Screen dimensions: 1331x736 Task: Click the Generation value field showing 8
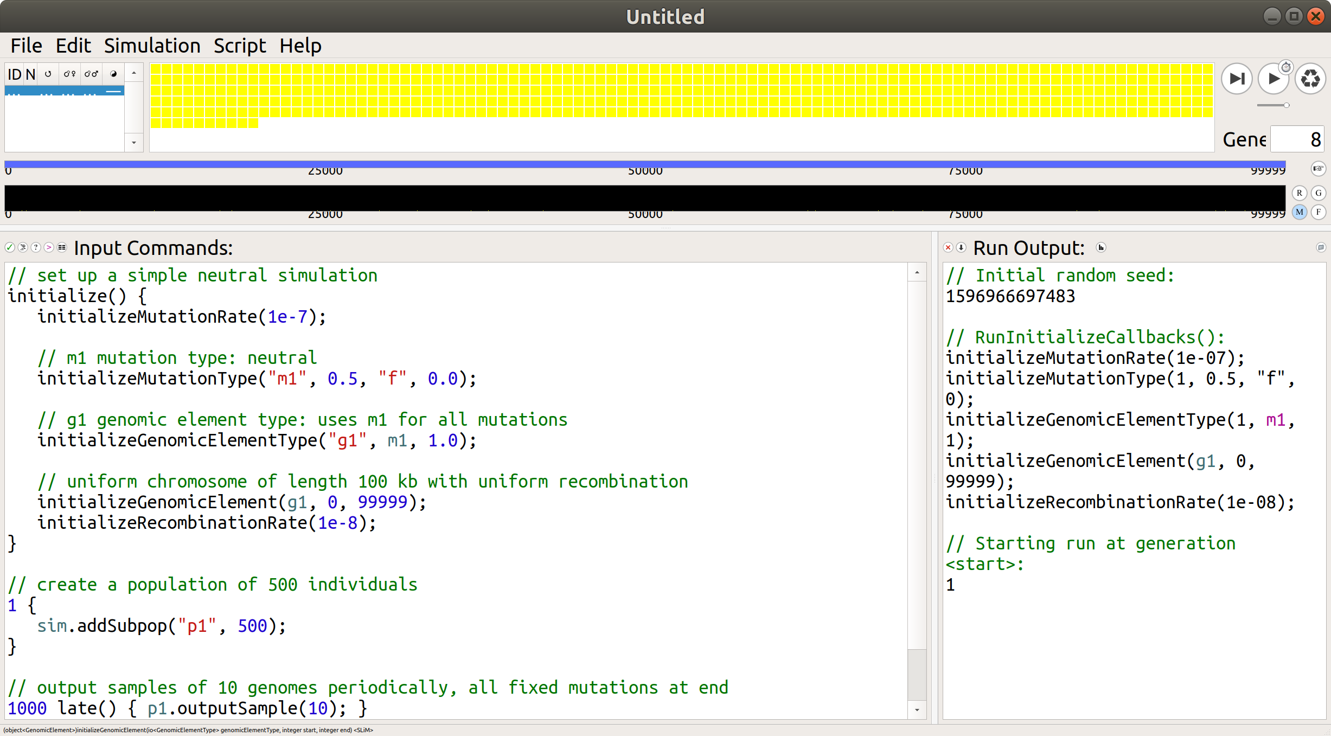(1297, 139)
